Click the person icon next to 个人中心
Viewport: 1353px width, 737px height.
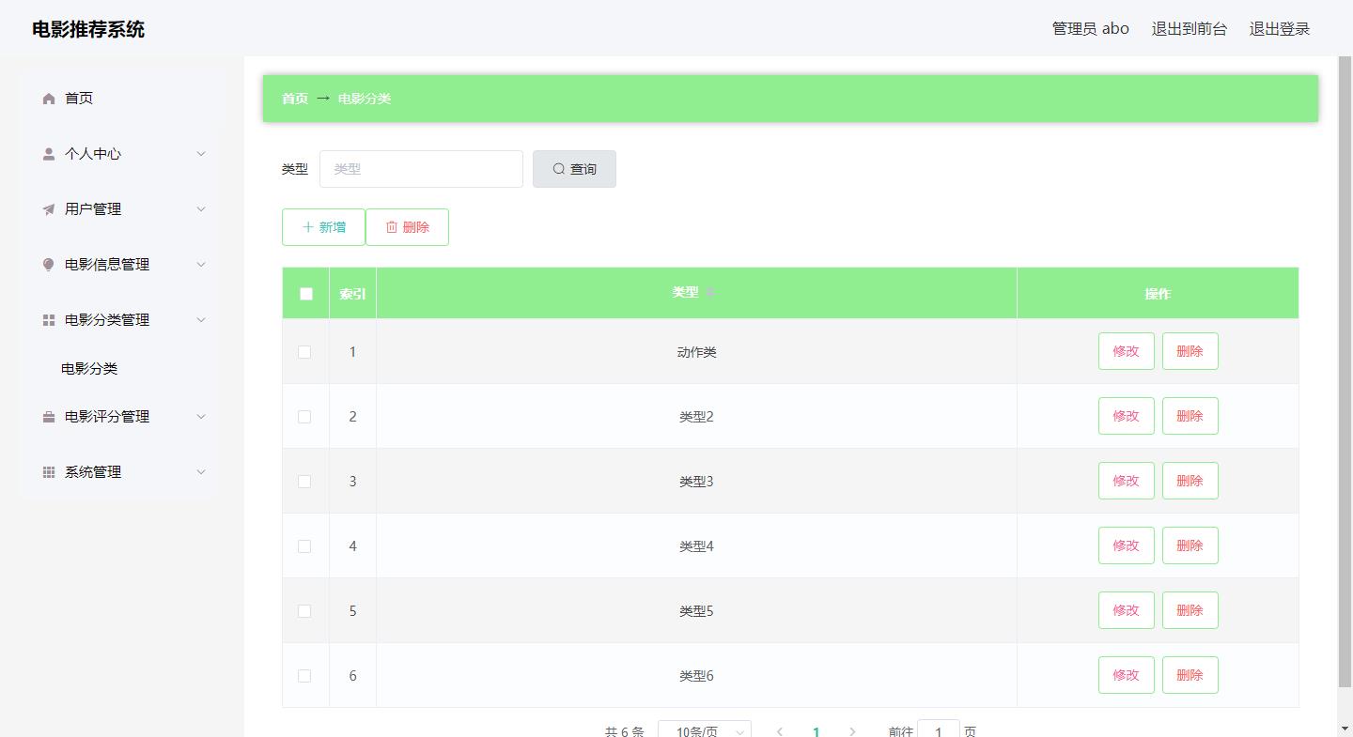click(x=49, y=154)
